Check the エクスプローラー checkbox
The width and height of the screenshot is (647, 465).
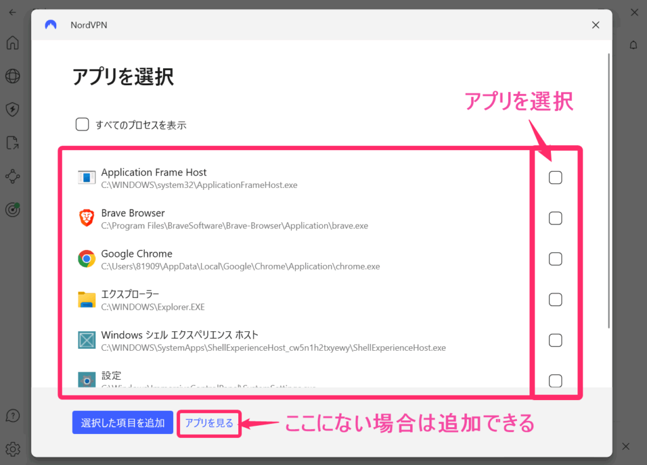555,300
